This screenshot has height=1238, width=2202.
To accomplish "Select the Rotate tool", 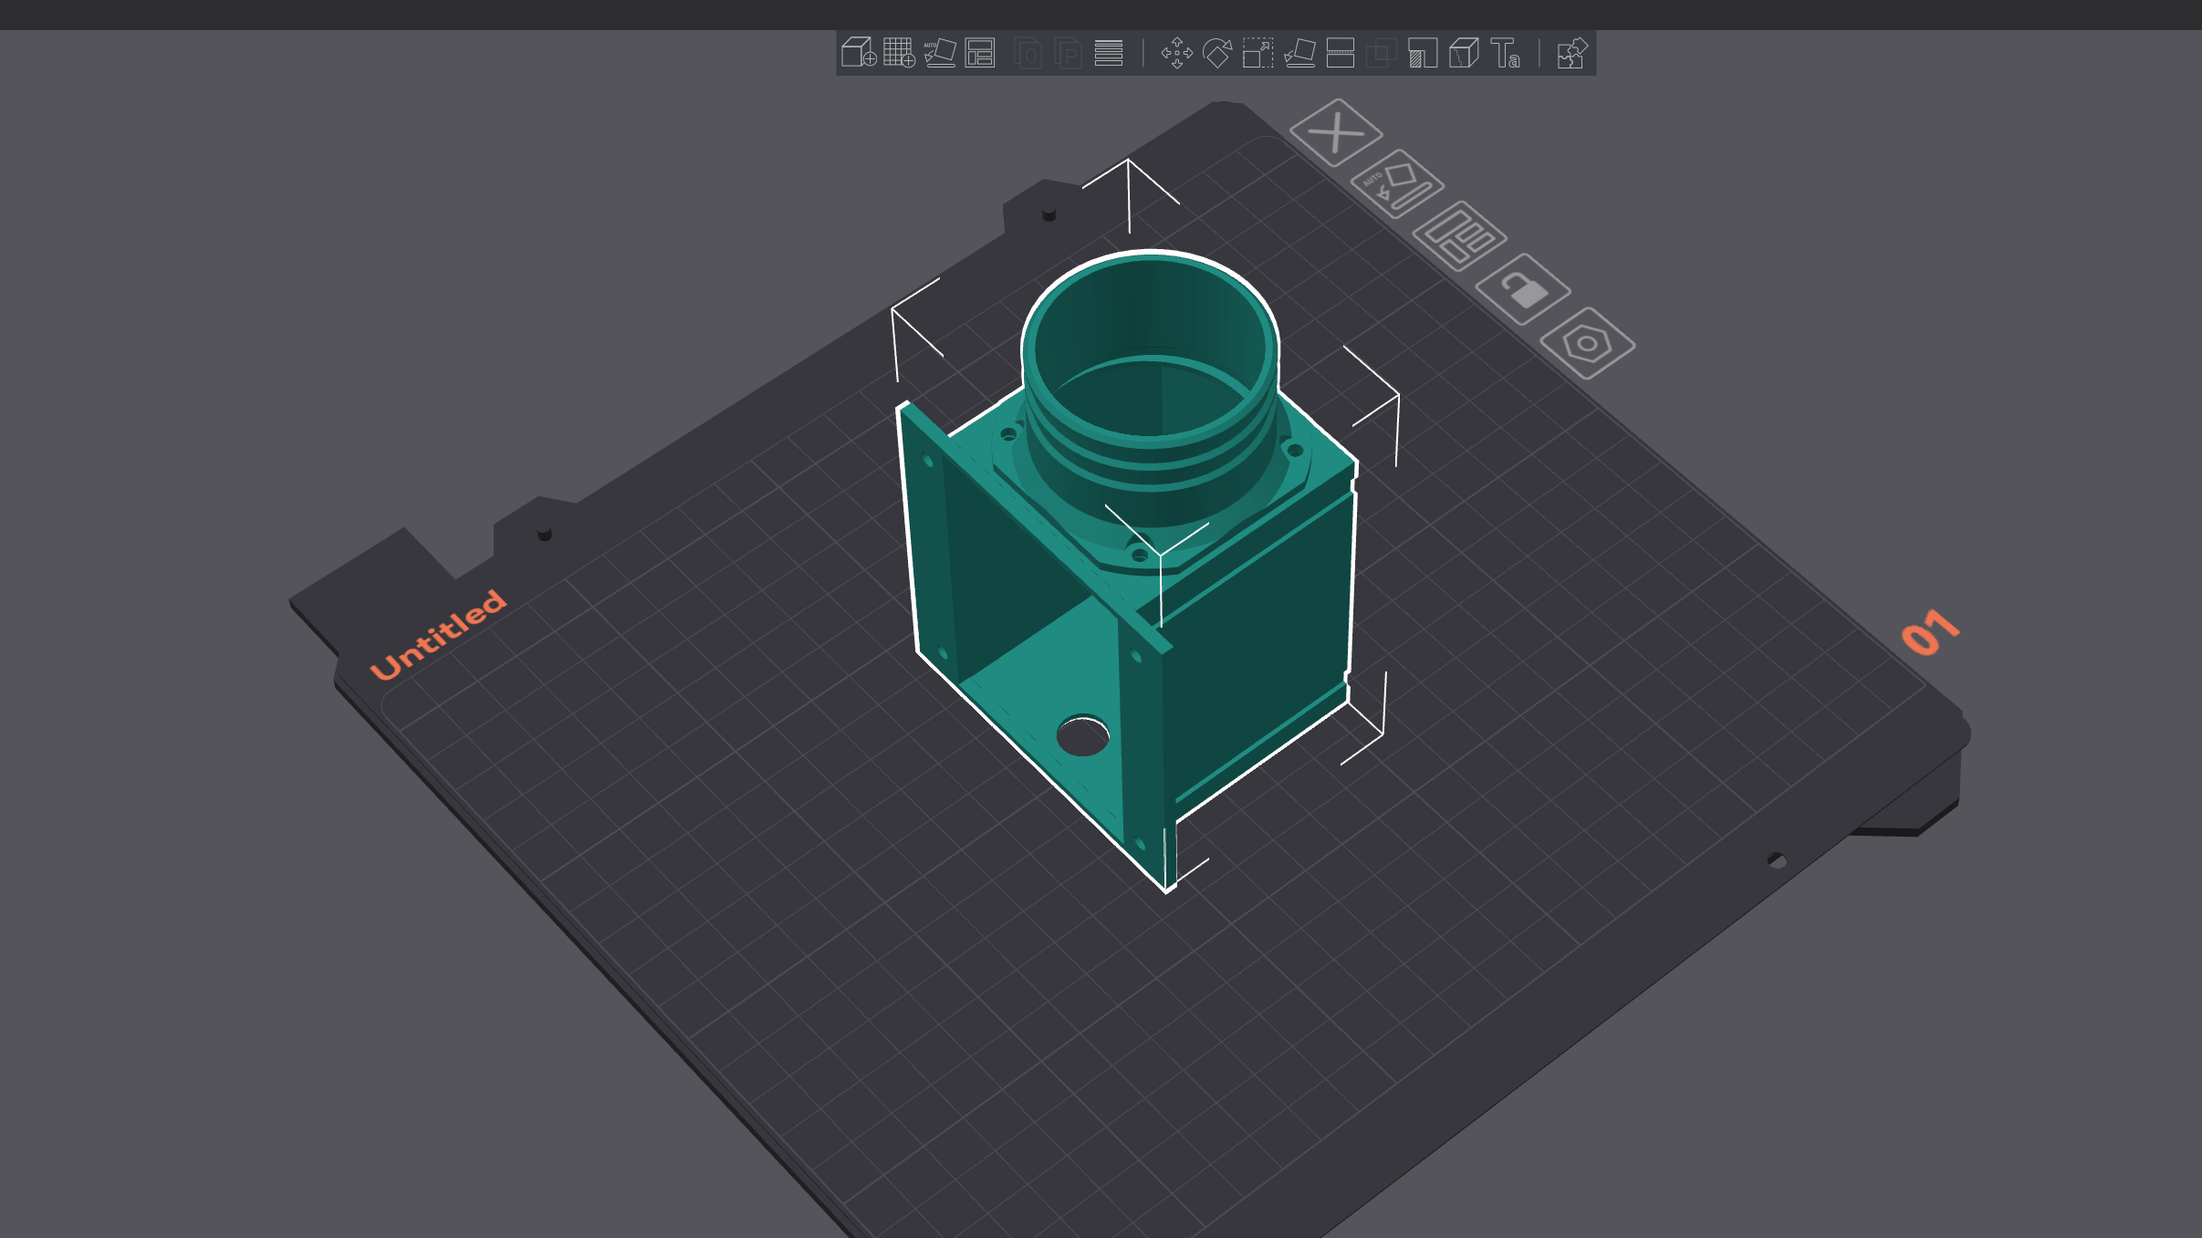I will (x=1217, y=53).
